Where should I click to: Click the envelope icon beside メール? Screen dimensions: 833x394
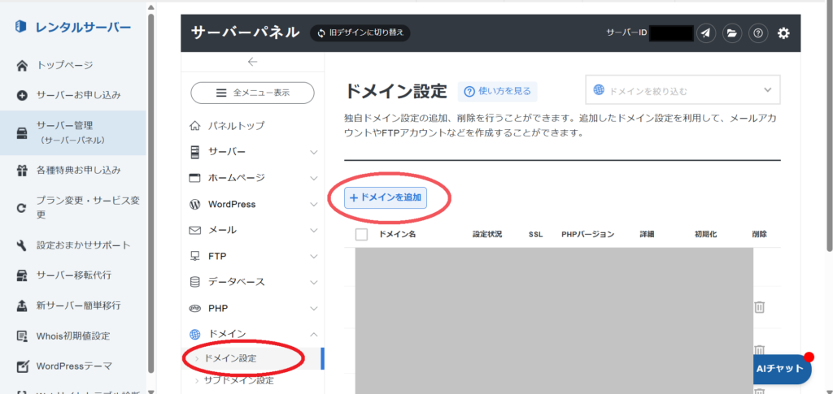coord(195,230)
